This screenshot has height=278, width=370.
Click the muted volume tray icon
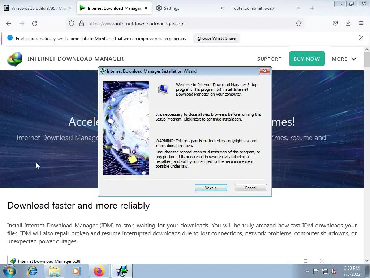pos(334,271)
